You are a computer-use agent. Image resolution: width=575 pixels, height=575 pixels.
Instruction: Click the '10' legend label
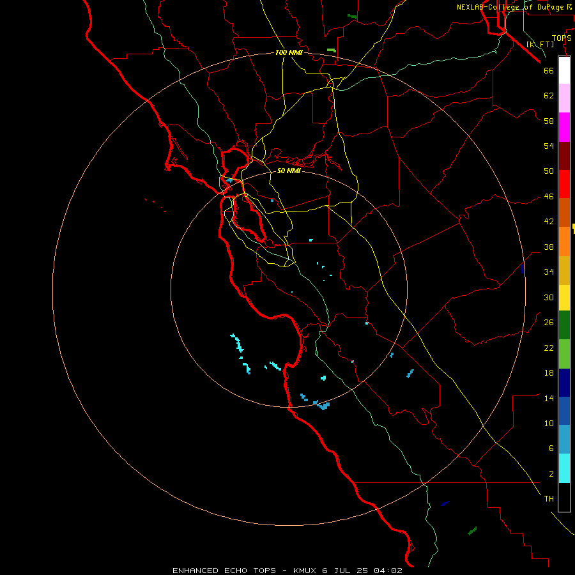click(x=549, y=424)
